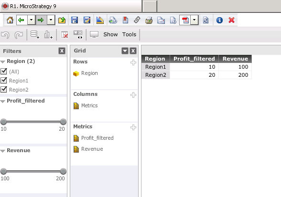Click the Print icon

click(x=149, y=20)
